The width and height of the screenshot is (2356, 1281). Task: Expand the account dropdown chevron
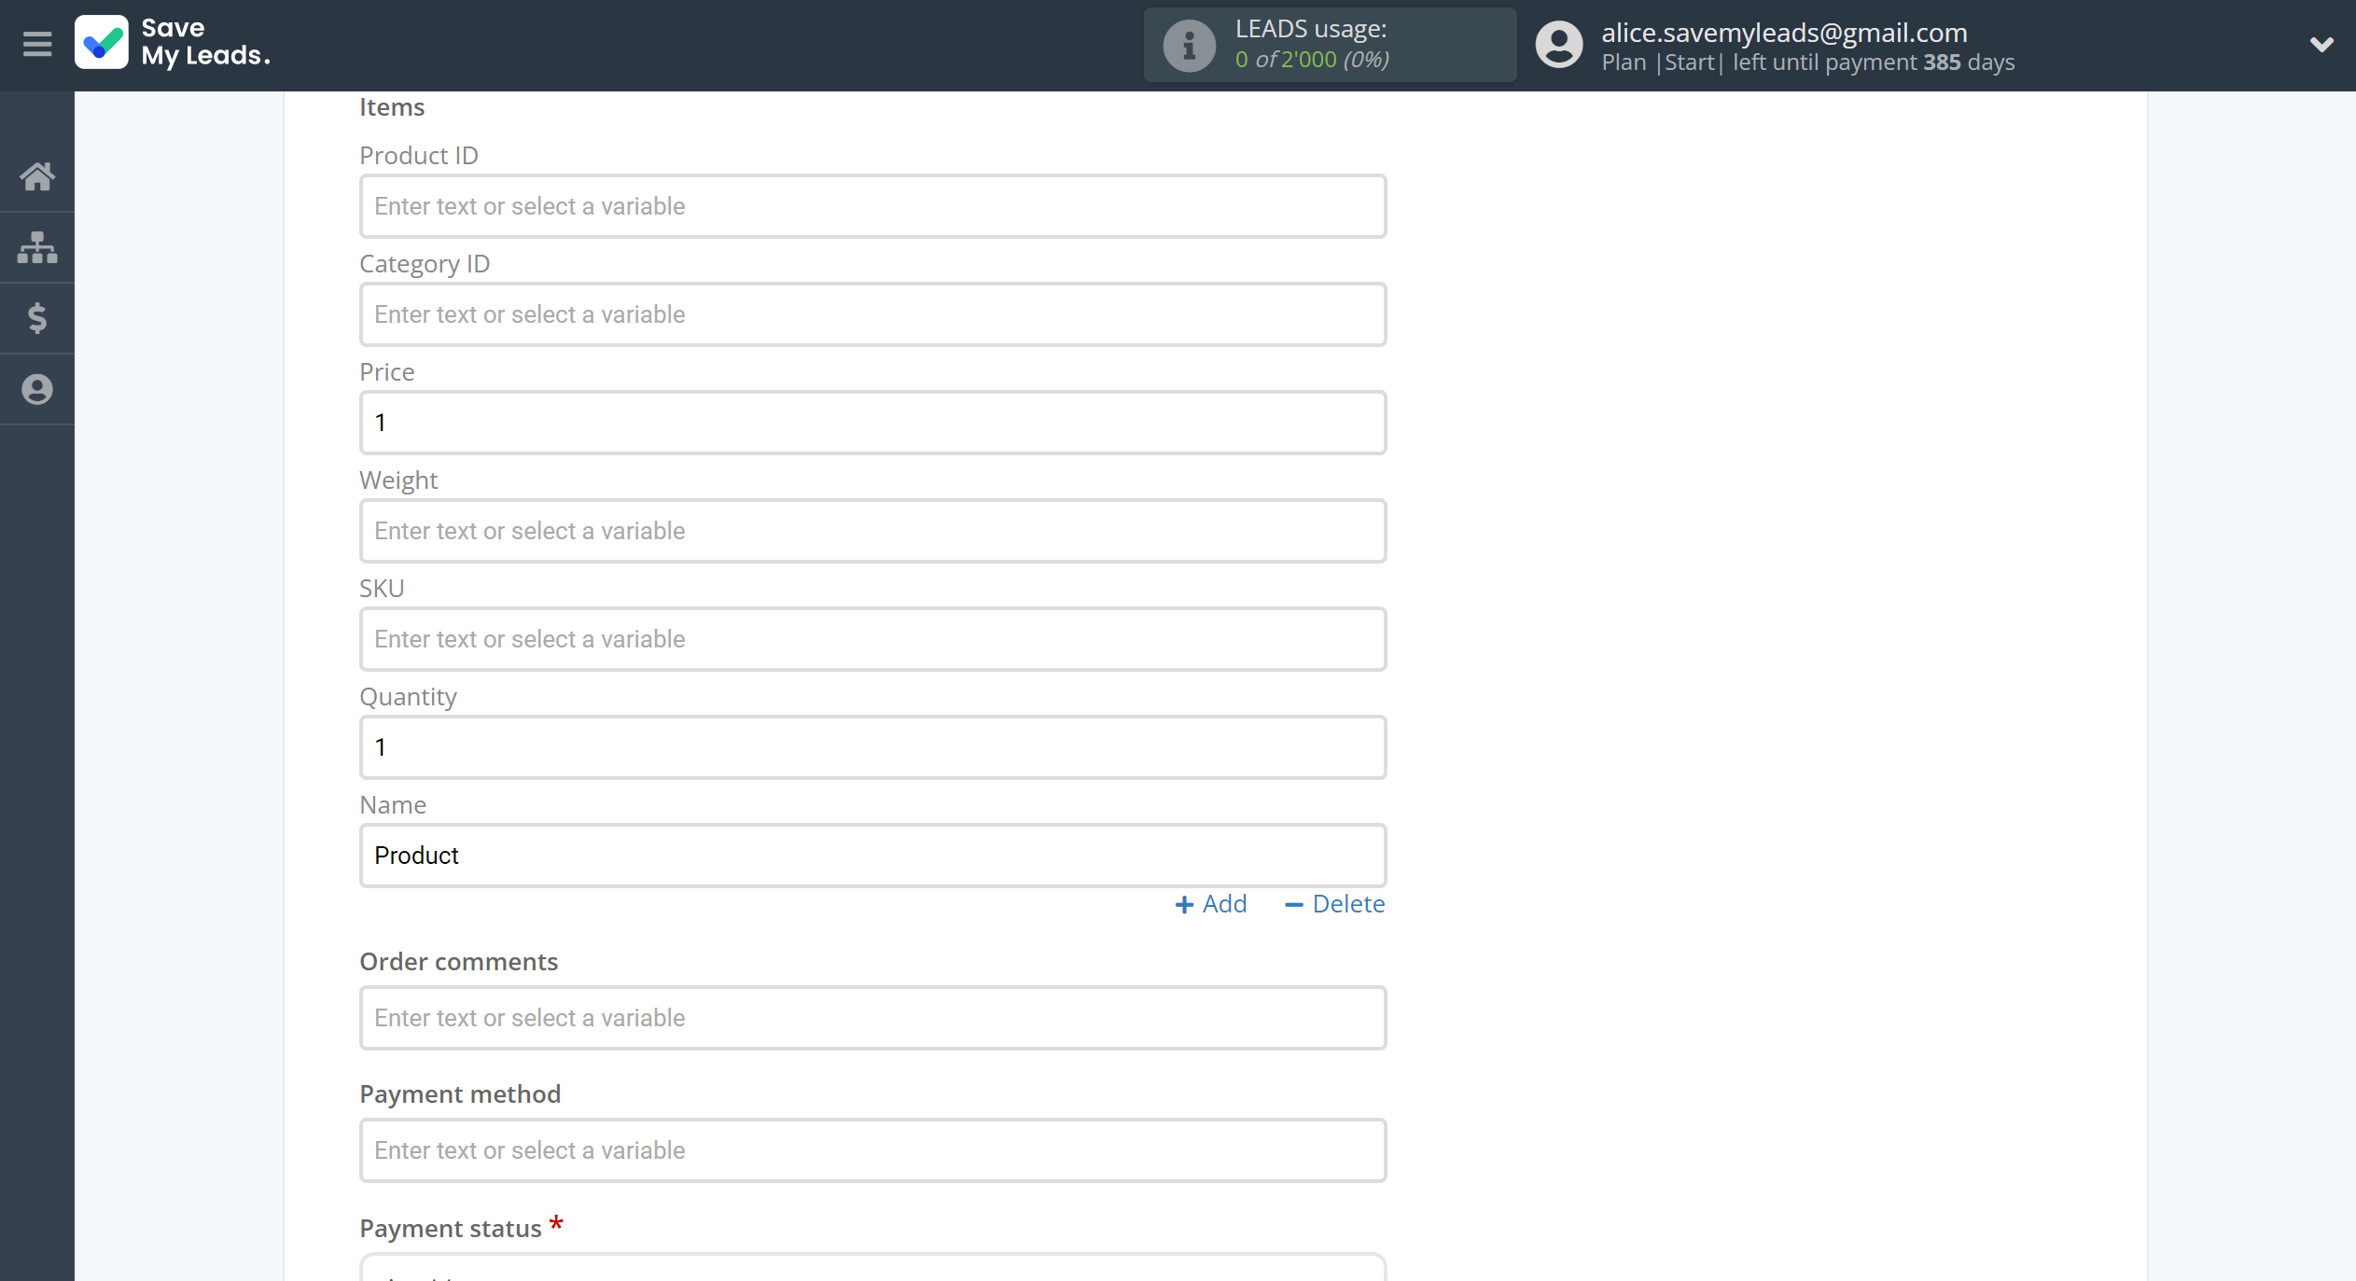pos(2321,44)
